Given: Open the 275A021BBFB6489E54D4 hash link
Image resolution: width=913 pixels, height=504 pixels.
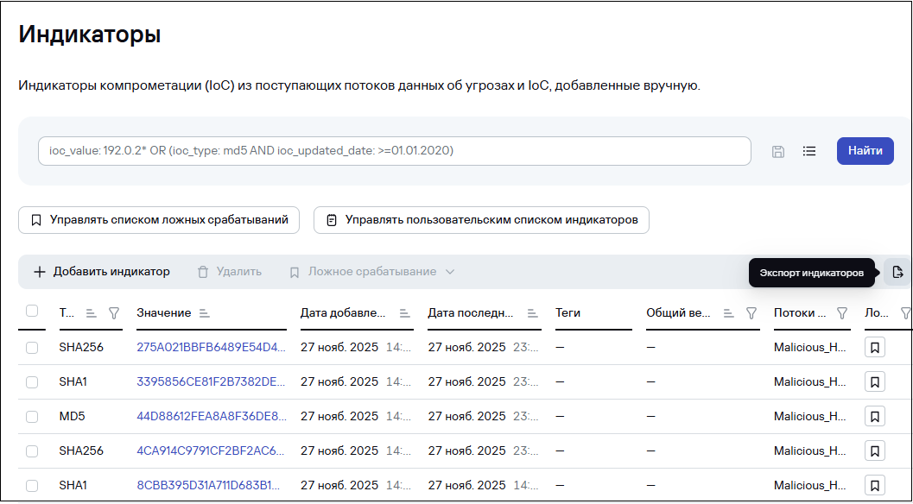Looking at the screenshot, I should pyautogui.click(x=212, y=348).
